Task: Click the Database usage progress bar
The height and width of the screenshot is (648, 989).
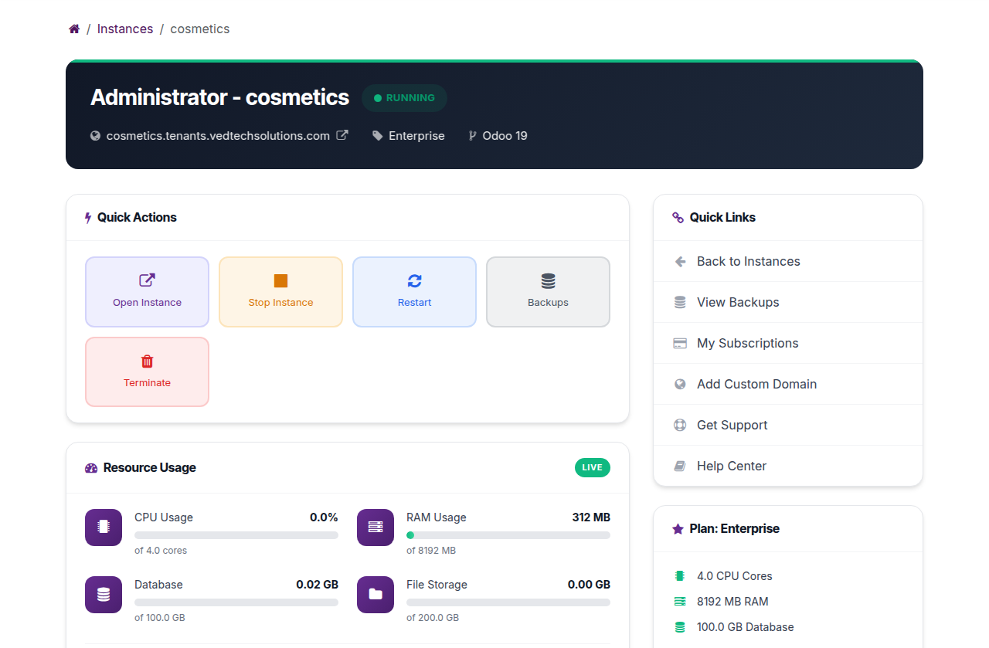Action: pyautogui.click(x=236, y=602)
